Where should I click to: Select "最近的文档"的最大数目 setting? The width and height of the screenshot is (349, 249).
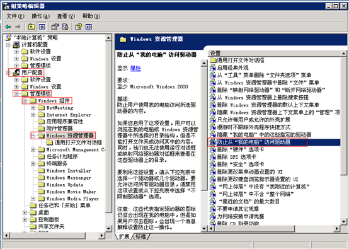pos(248,202)
